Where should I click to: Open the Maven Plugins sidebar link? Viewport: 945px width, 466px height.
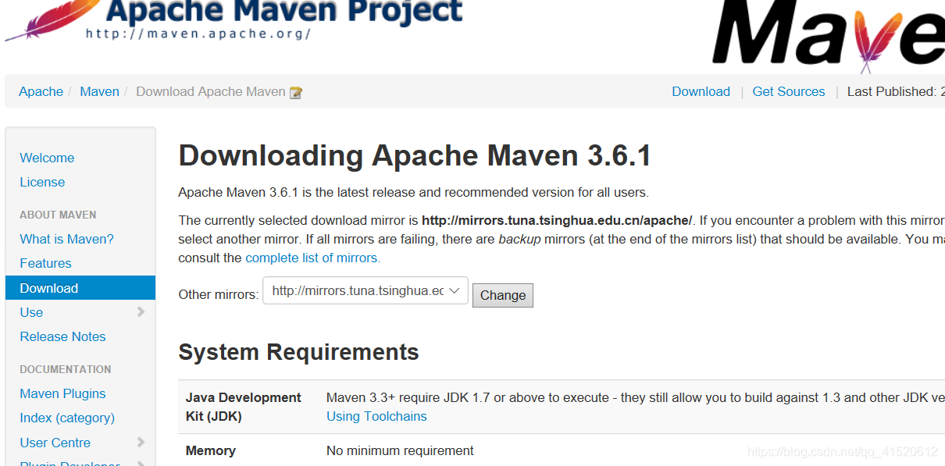[62, 393]
